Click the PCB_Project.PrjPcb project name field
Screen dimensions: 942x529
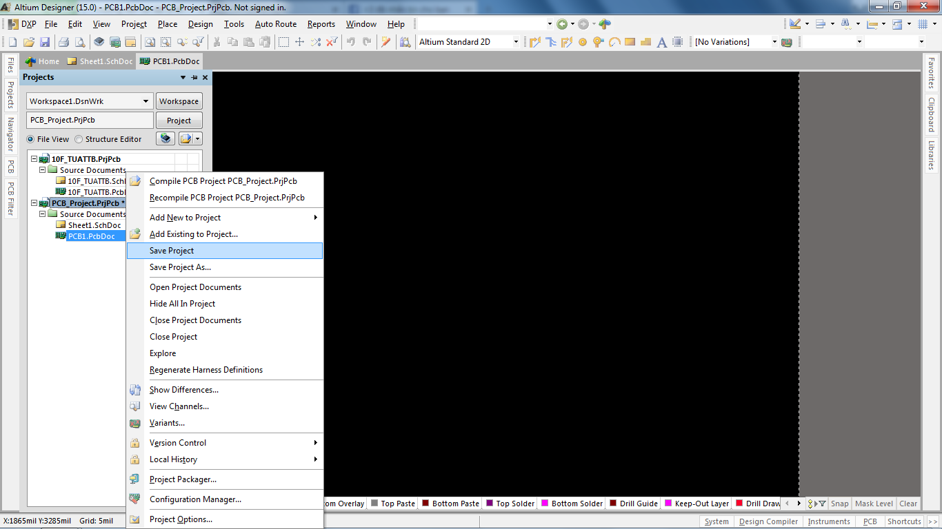[90, 121]
